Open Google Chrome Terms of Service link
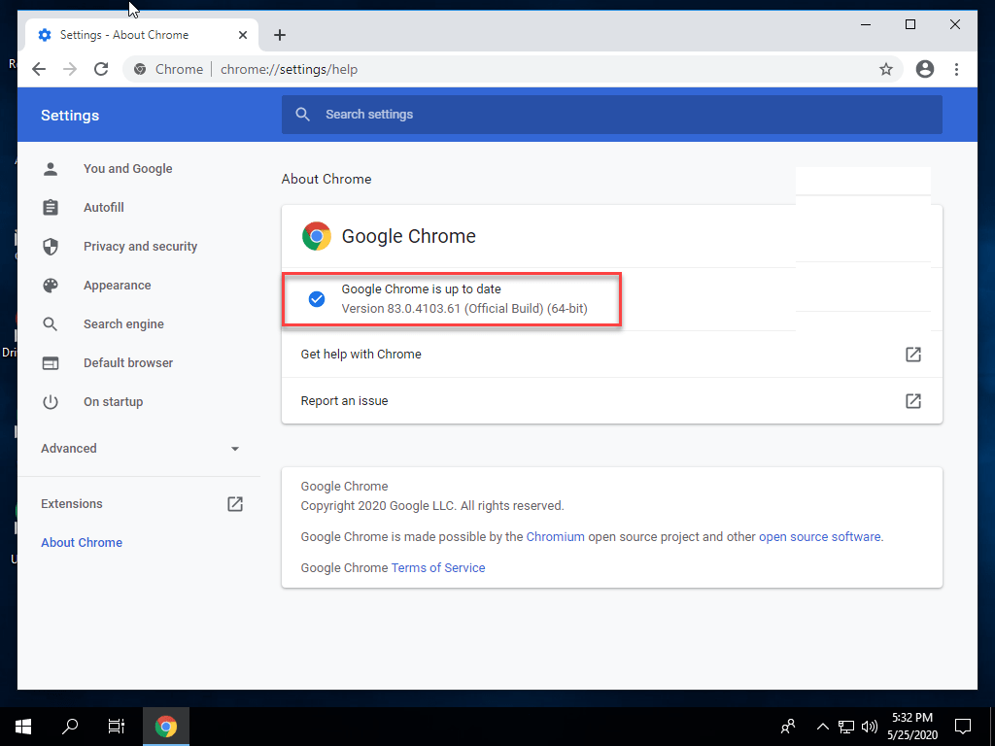Screen dimensions: 995x746 click(x=438, y=567)
